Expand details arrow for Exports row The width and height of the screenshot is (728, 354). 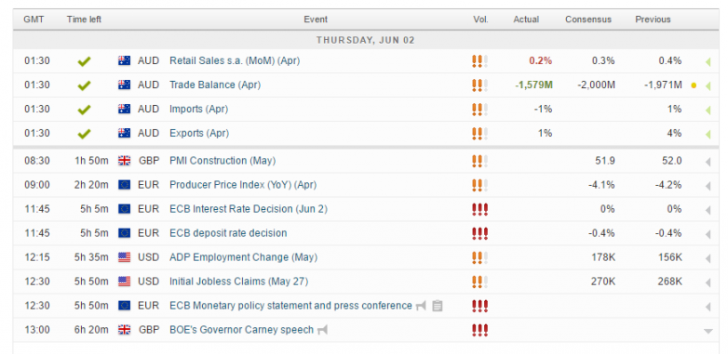[x=708, y=134]
